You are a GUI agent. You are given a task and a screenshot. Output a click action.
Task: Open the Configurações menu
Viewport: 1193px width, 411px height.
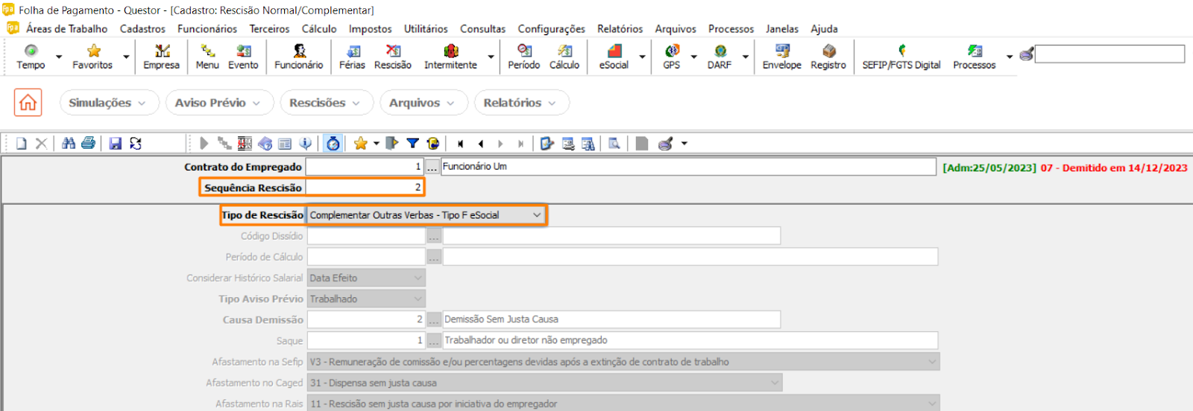coord(551,29)
